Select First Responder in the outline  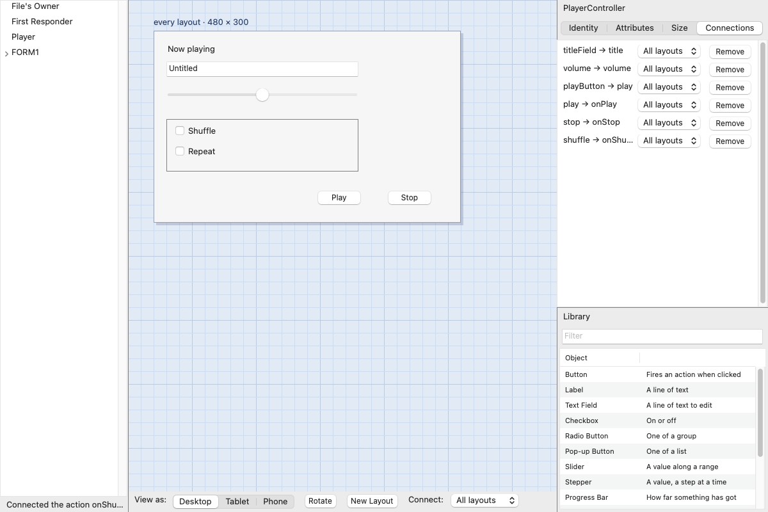point(42,22)
